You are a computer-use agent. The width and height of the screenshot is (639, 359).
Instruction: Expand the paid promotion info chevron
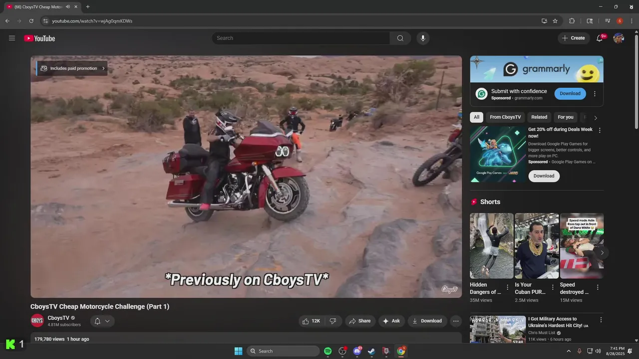[x=103, y=68]
